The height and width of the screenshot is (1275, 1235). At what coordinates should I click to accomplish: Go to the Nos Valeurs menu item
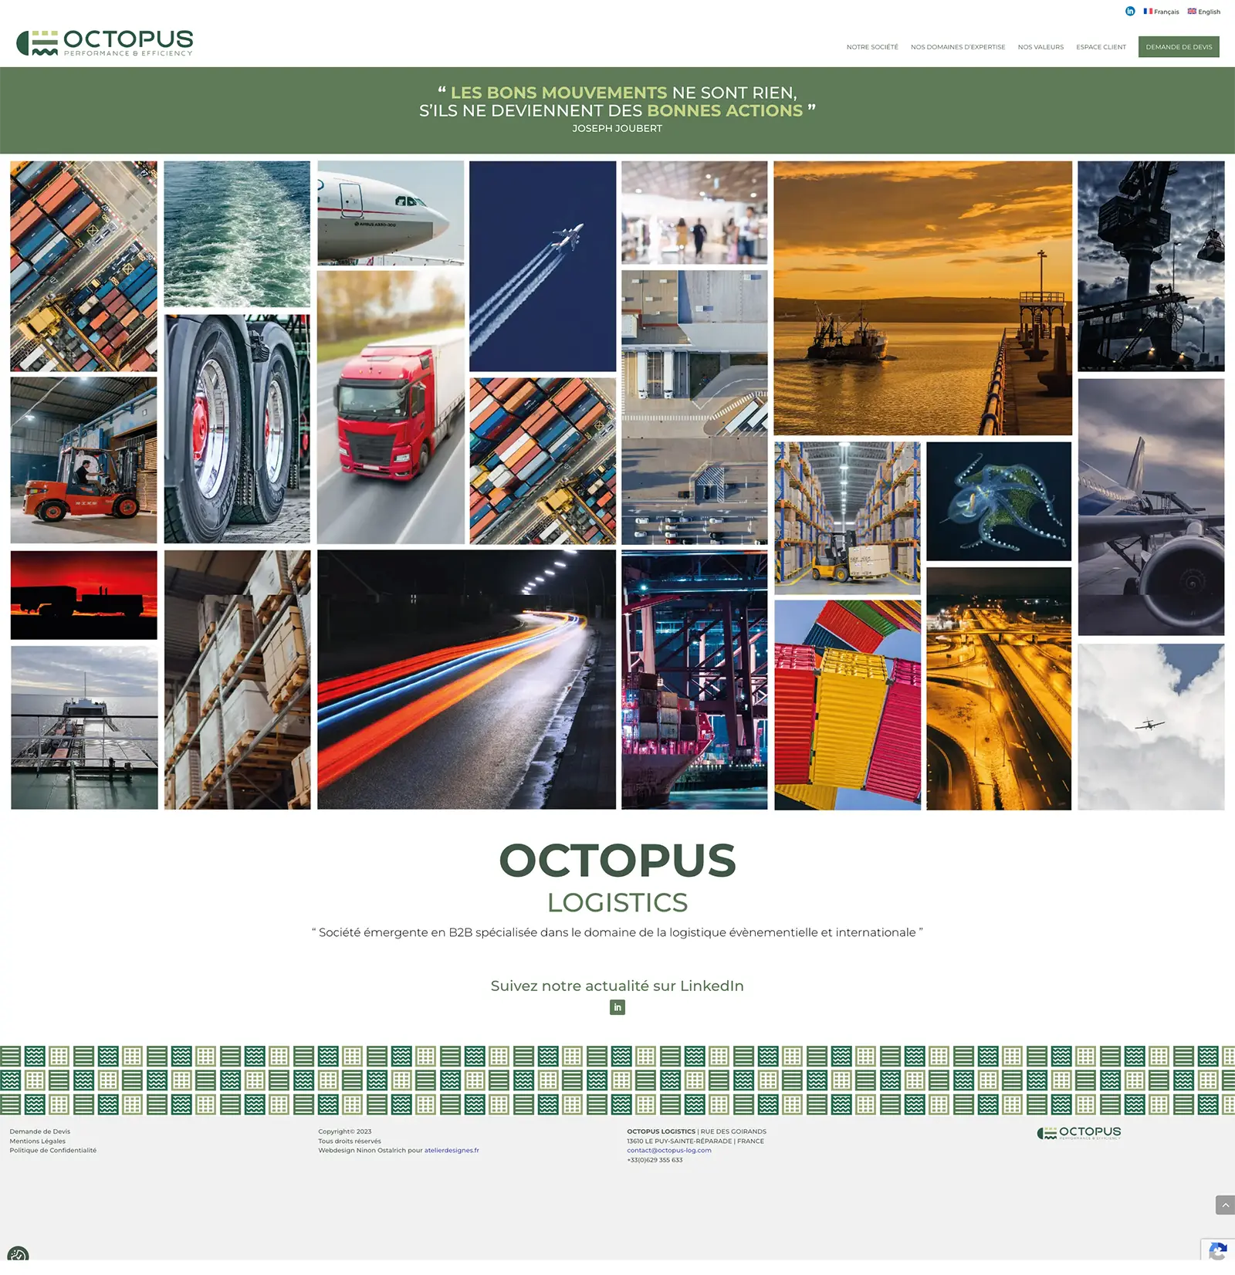pyautogui.click(x=1040, y=47)
